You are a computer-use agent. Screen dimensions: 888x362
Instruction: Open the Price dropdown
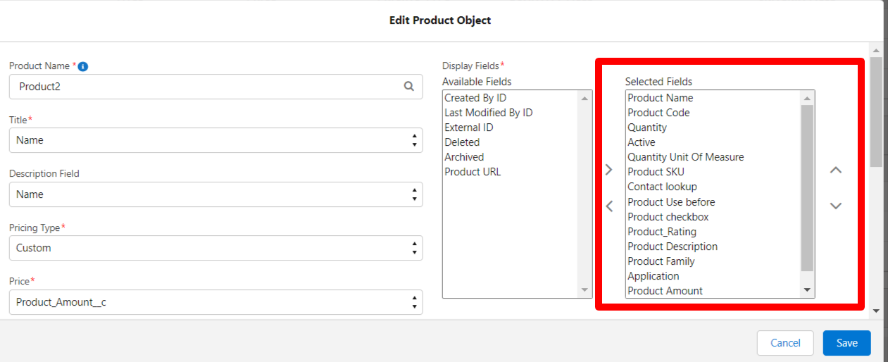[x=215, y=302]
